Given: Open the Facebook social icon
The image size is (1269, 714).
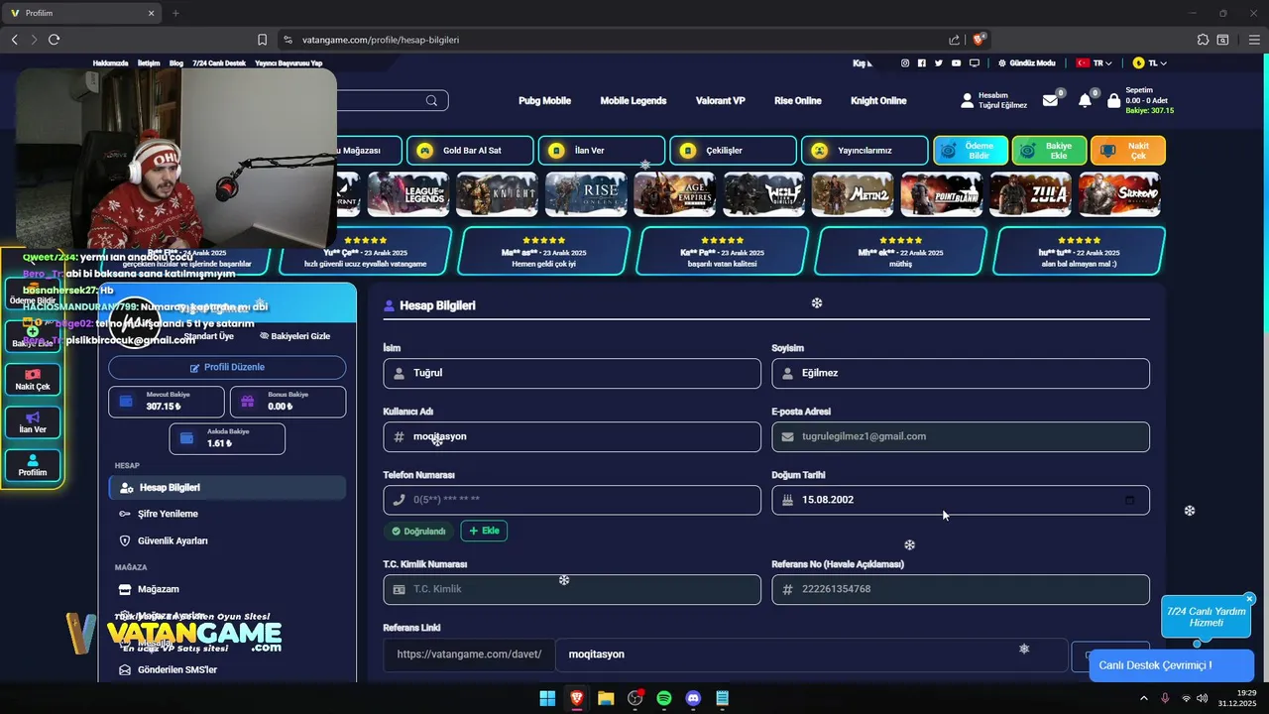Looking at the screenshot, I should pyautogui.click(x=922, y=62).
